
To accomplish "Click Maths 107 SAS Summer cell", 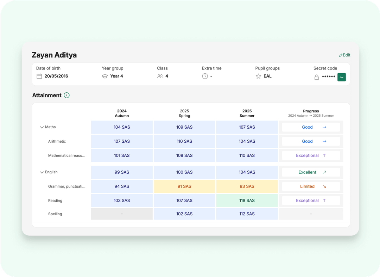I will 247,127.
